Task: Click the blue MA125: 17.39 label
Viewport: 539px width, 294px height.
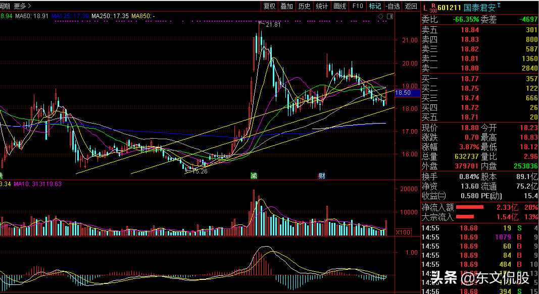Action: tap(70, 16)
